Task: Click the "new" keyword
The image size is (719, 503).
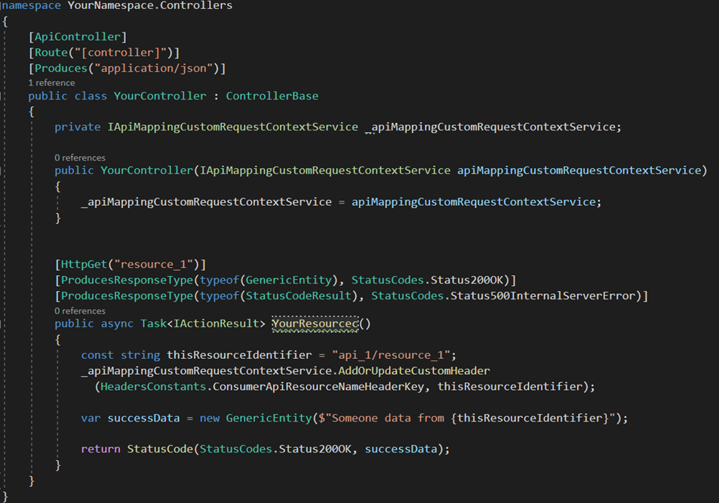Action: tap(210, 419)
